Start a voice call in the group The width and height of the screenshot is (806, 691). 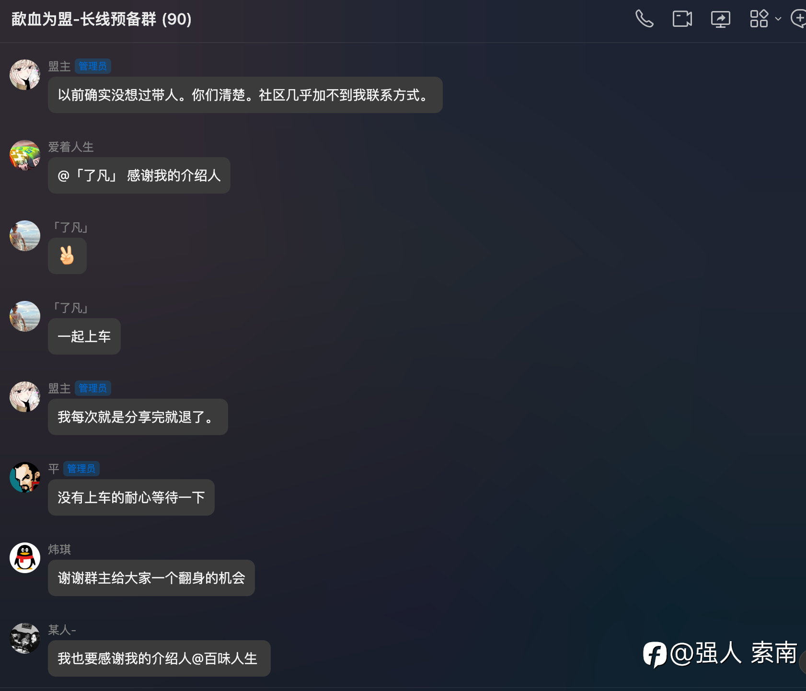pyautogui.click(x=644, y=19)
